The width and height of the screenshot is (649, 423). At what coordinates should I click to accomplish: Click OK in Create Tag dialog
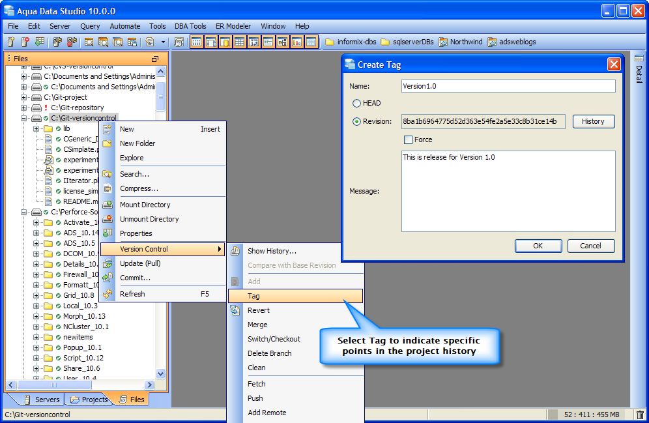(538, 246)
